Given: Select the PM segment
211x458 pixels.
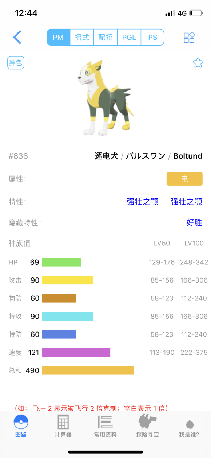Looking at the screenshot, I should [x=58, y=37].
